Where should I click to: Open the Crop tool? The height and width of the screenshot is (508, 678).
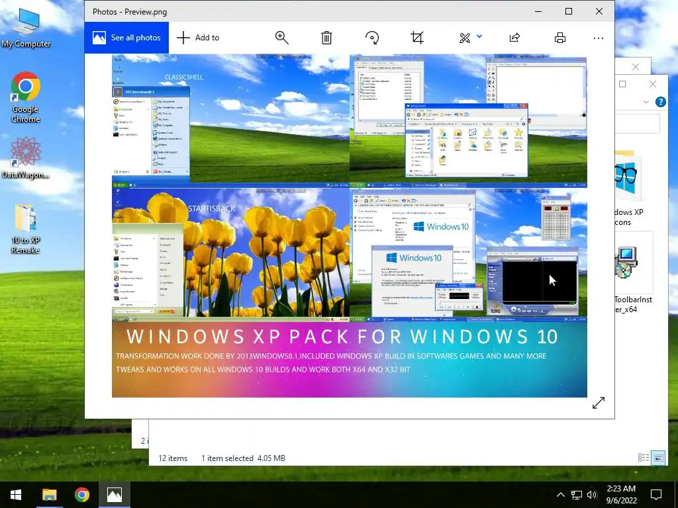(417, 38)
